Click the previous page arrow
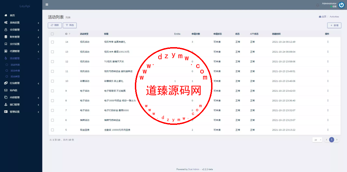347x172 pixels. tap(327, 140)
